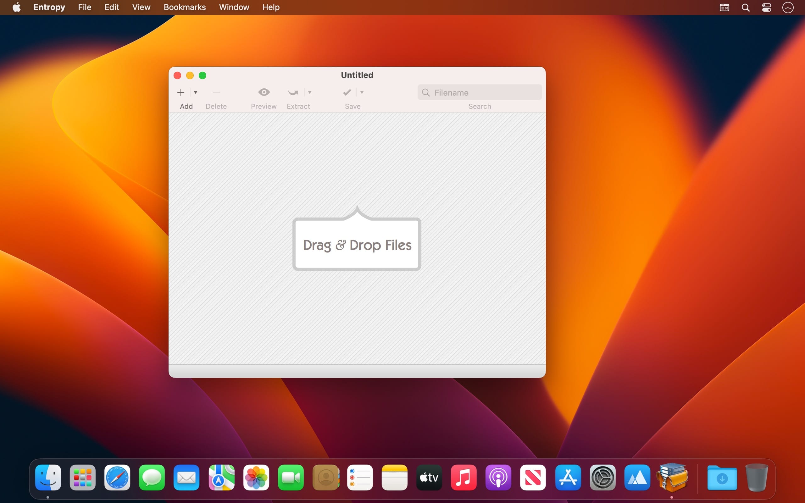Click the Preview eye icon
The image size is (805, 503).
(264, 92)
